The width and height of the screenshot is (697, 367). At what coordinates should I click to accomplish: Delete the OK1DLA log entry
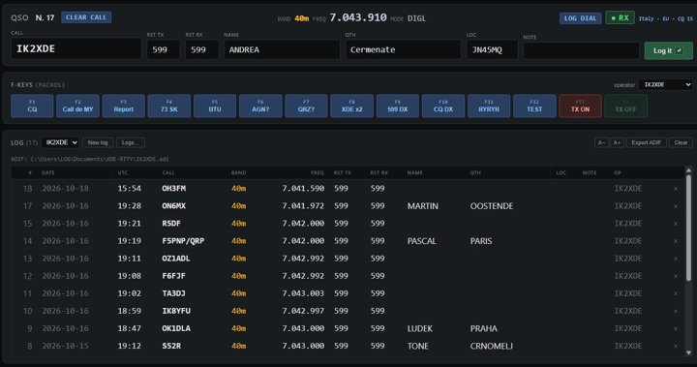(x=676, y=328)
